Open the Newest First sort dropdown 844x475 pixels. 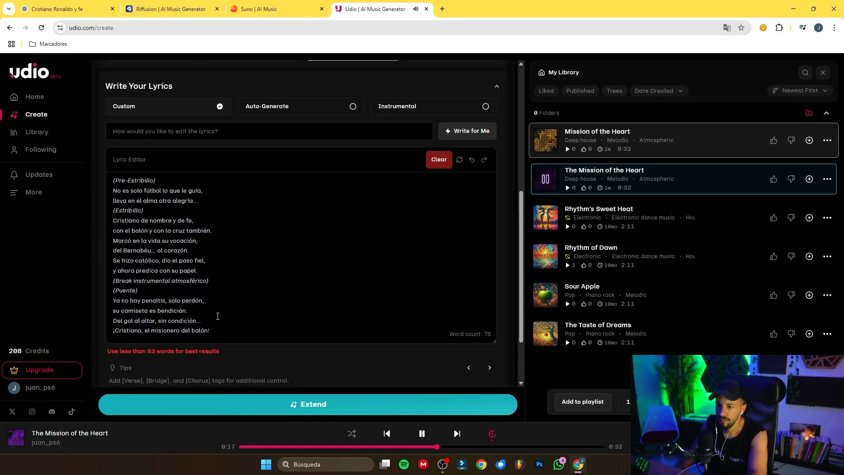pyautogui.click(x=800, y=91)
